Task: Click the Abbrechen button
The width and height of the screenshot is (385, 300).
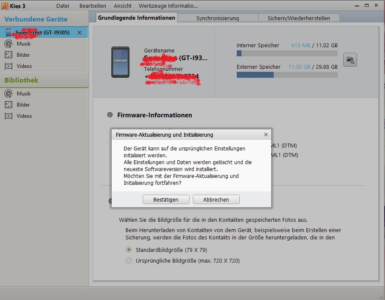Action: [x=216, y=199]
